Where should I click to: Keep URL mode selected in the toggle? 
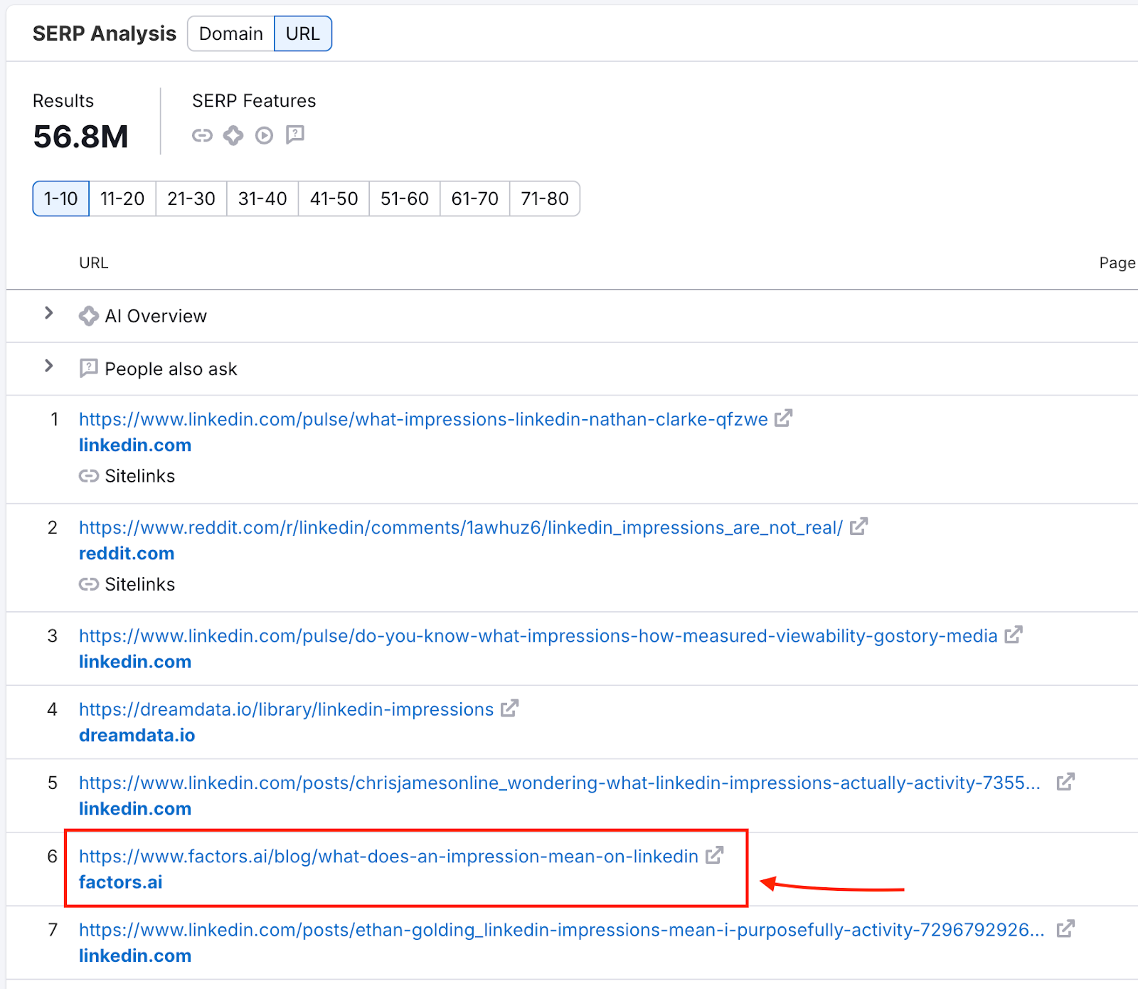point(303,33)
